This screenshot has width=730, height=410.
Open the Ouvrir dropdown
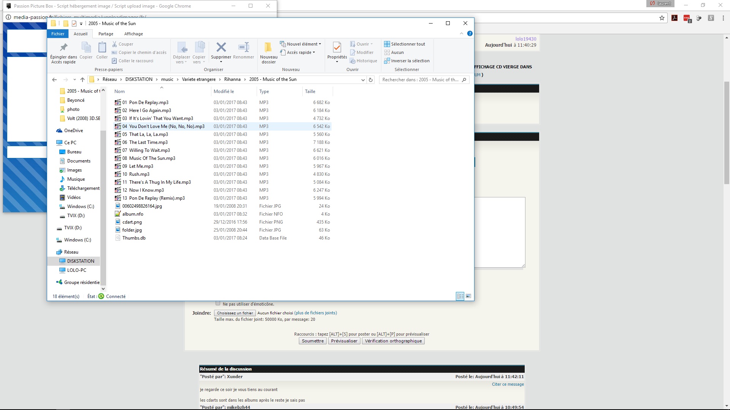click(x=372, y=44)
